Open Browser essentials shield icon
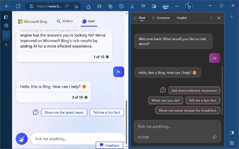The height and width of the screenshot is (149, 239). (x=154, y=6)
